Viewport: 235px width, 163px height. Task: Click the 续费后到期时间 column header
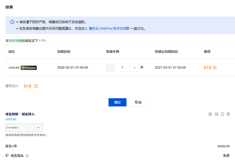point(166,52)
